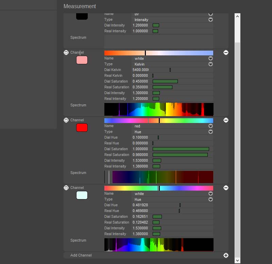
Task: Click the Dial Intensity bar valued 1.200000
Action: coord(156,25)
